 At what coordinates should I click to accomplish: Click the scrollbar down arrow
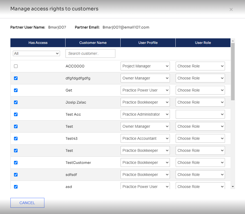pyautogui.click(x=233, y=187)
